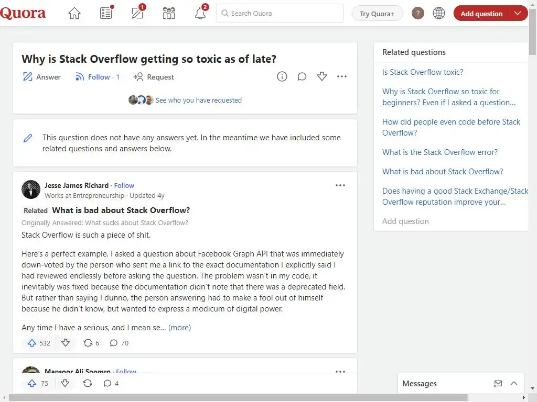
Task: Downvote Jesse James Richard's answer
Action: click(66, 342)
